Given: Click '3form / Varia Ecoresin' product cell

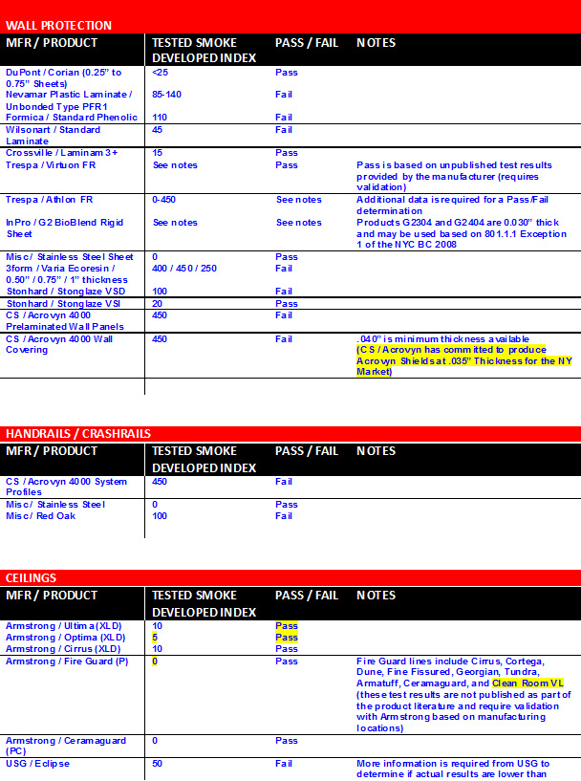Looking at the screenshot, I should (67, 274).
